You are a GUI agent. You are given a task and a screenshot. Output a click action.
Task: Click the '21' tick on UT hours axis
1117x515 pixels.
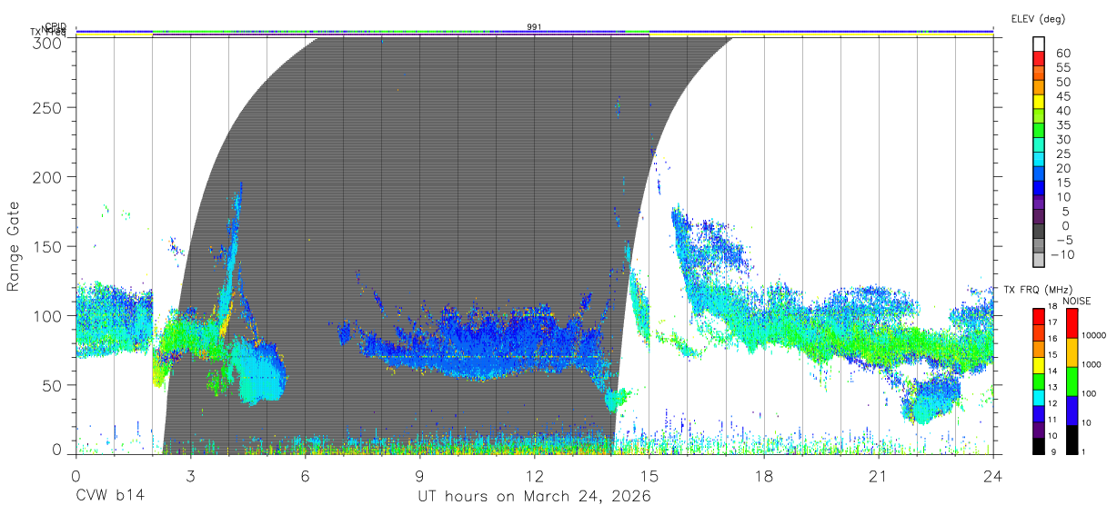pyautogui.click(x=879, y=475)
